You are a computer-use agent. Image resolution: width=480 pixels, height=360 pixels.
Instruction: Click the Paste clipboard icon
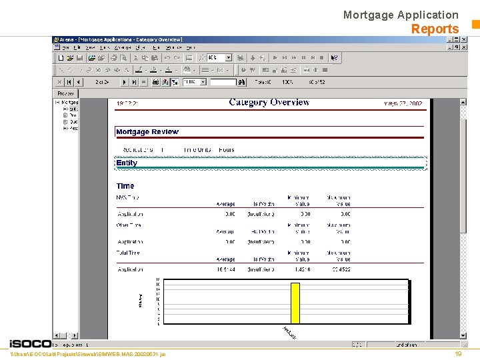click(155, 58)
